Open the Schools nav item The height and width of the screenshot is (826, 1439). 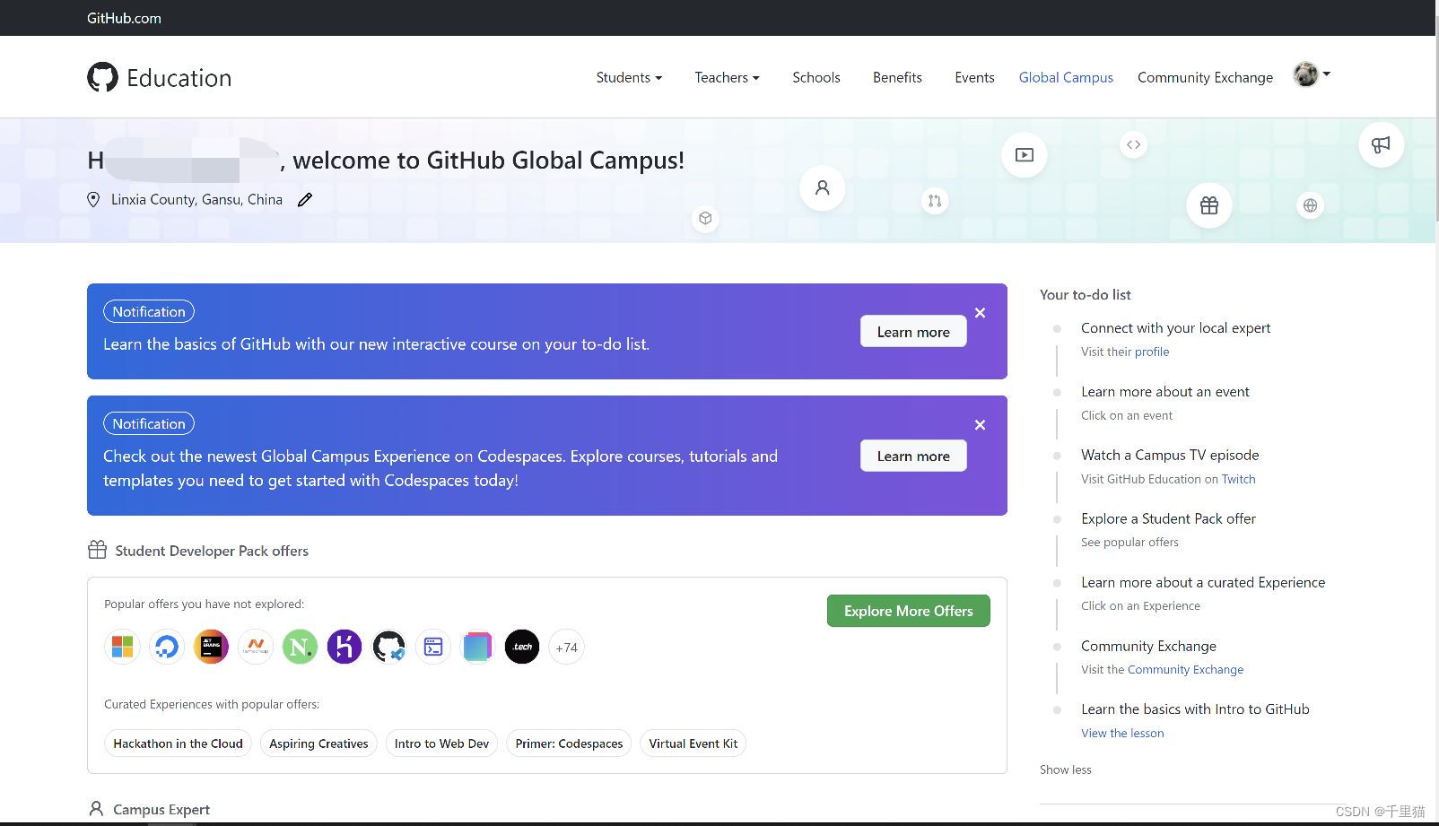[x=816, y=77]
